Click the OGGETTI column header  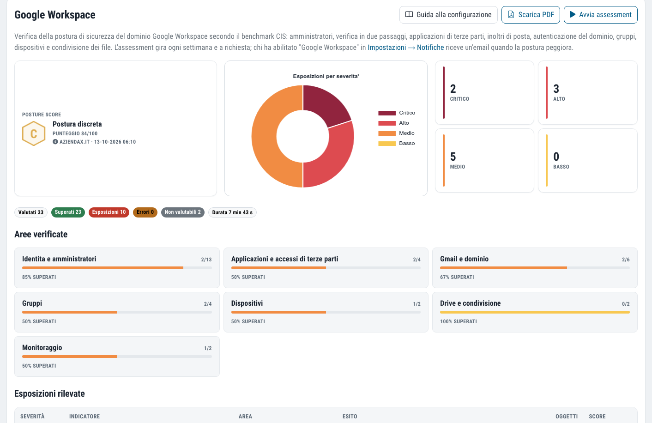point(567,417)
